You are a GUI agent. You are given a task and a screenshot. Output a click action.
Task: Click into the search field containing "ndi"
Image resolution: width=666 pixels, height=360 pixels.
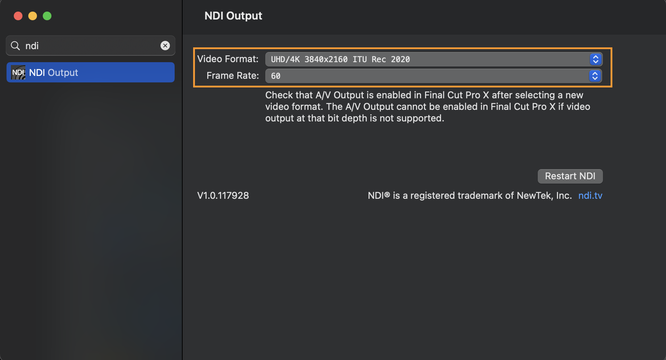coord(91,46)
